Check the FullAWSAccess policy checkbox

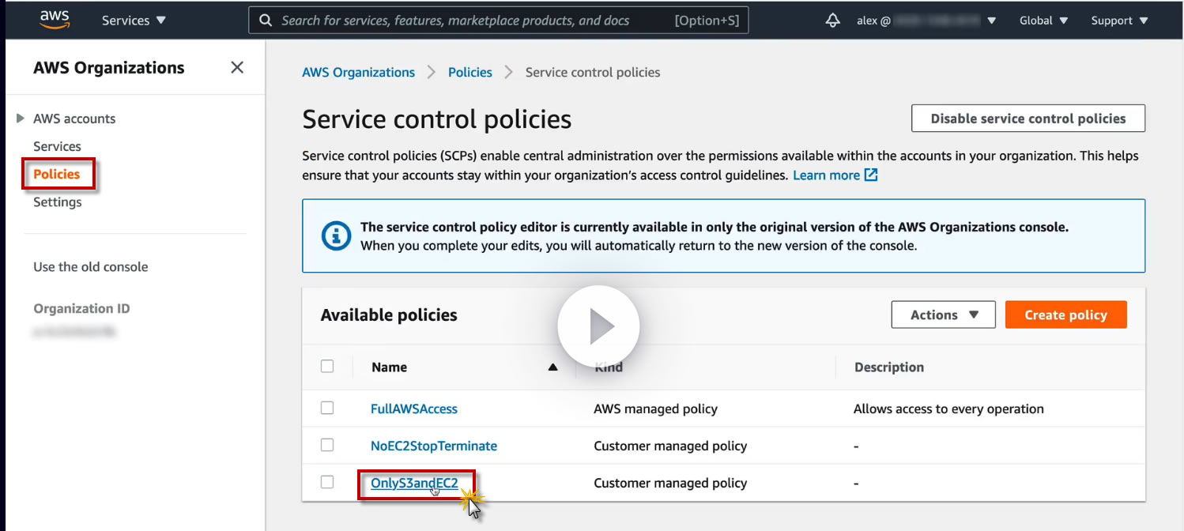[x=327, y=409]
